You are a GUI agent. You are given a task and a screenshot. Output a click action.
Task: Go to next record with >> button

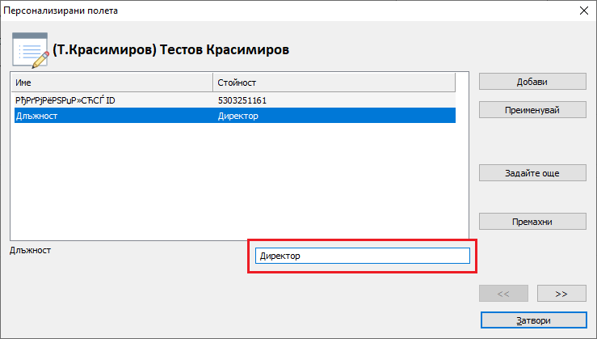pos(561,293)
